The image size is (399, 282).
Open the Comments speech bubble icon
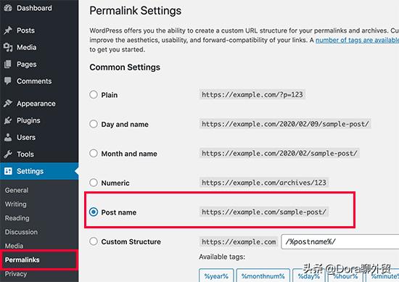[x=8, y=81]
